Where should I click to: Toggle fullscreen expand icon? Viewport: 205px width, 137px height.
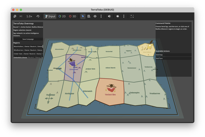coord(132,16)
